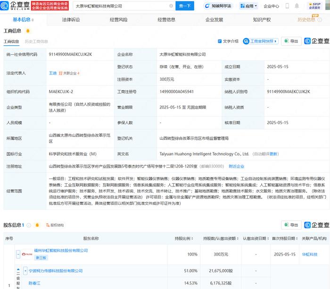Viewport: 330px width, 289px height.
Task: Click the 新三板 tag
Action: tap(41, 257)
